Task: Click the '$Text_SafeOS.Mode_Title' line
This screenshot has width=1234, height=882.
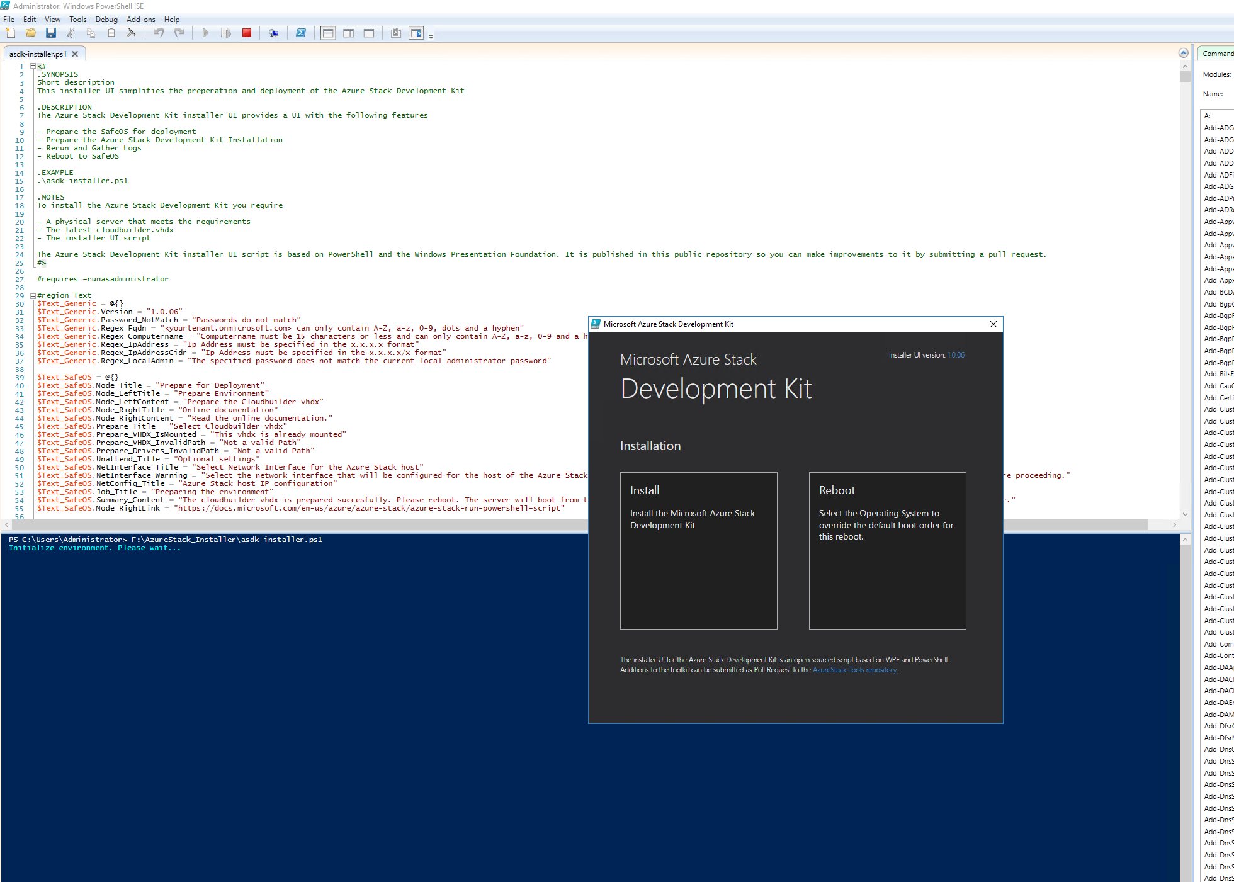Action: 150,385
